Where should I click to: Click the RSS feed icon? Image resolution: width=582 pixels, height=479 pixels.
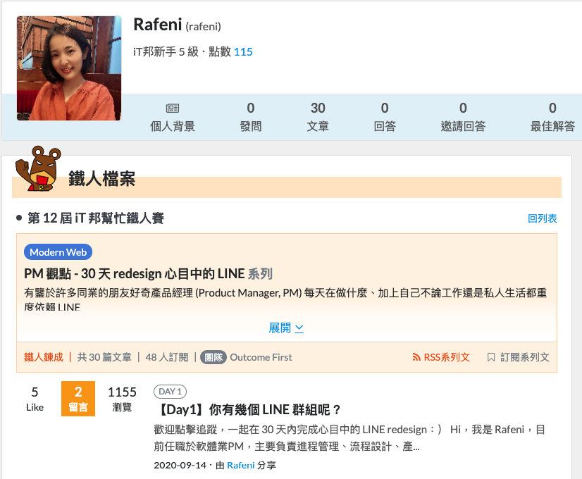pos(416,357)
